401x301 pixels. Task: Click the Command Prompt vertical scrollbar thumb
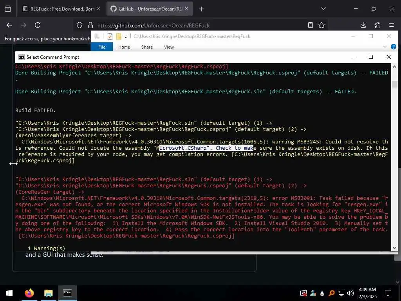click(394, 85)
